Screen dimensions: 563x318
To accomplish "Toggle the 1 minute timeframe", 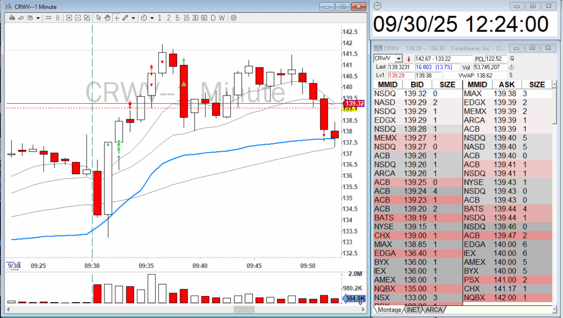I will pos(160,18).
